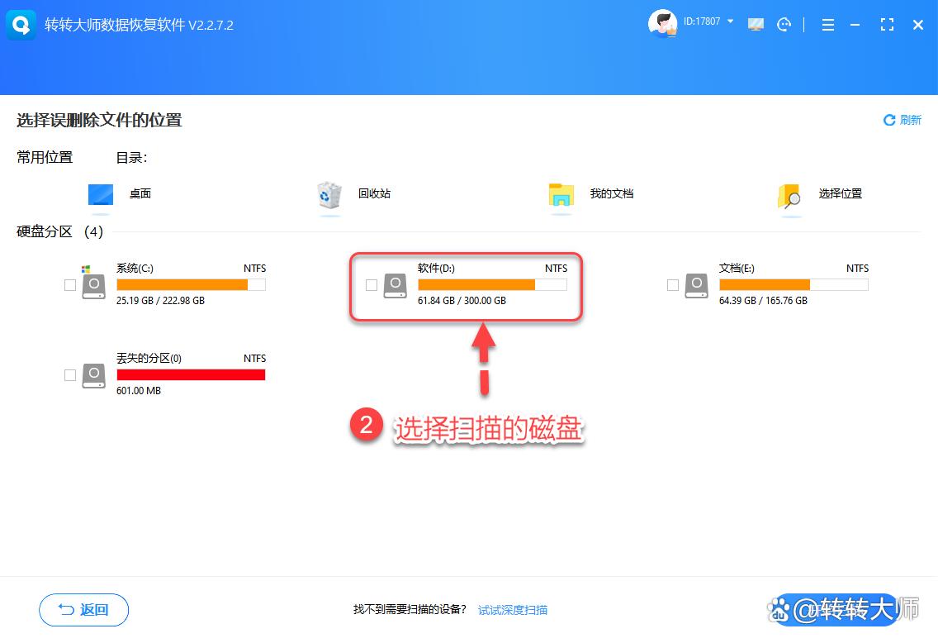Click the 系统(C:) drive name
The width and height of the screenshot is (938, 643).
135,269
